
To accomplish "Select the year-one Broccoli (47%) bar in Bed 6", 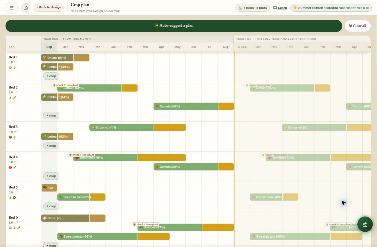I will coord(186,227).
